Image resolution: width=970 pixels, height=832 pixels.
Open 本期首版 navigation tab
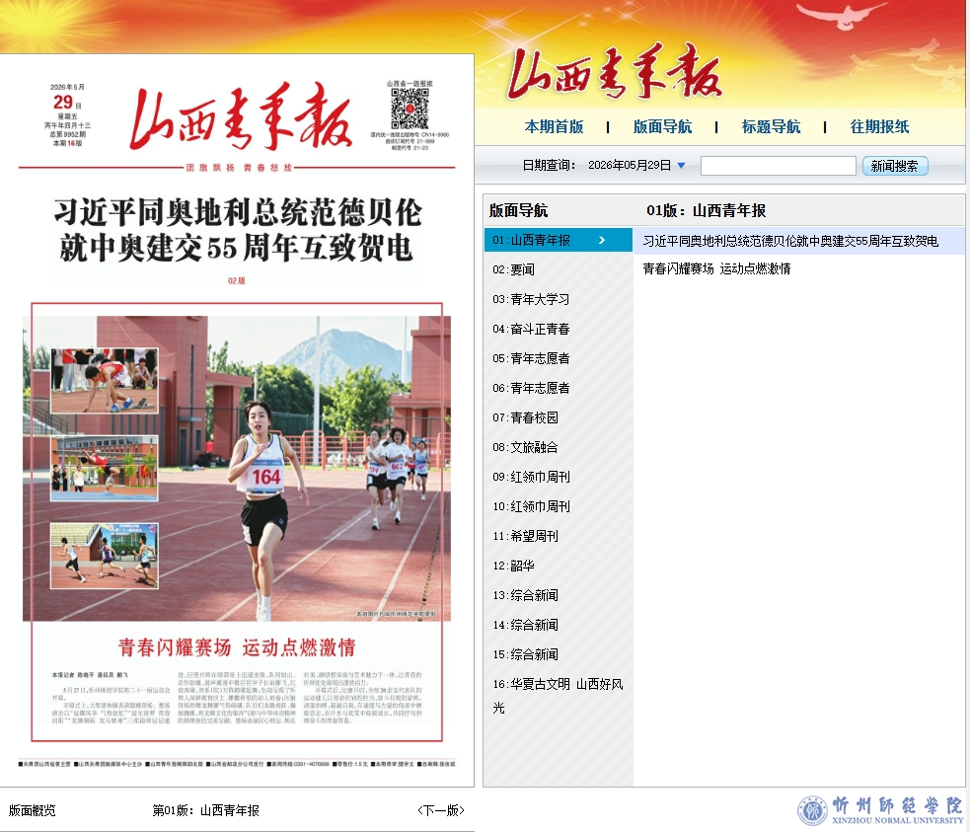point(554,126)
